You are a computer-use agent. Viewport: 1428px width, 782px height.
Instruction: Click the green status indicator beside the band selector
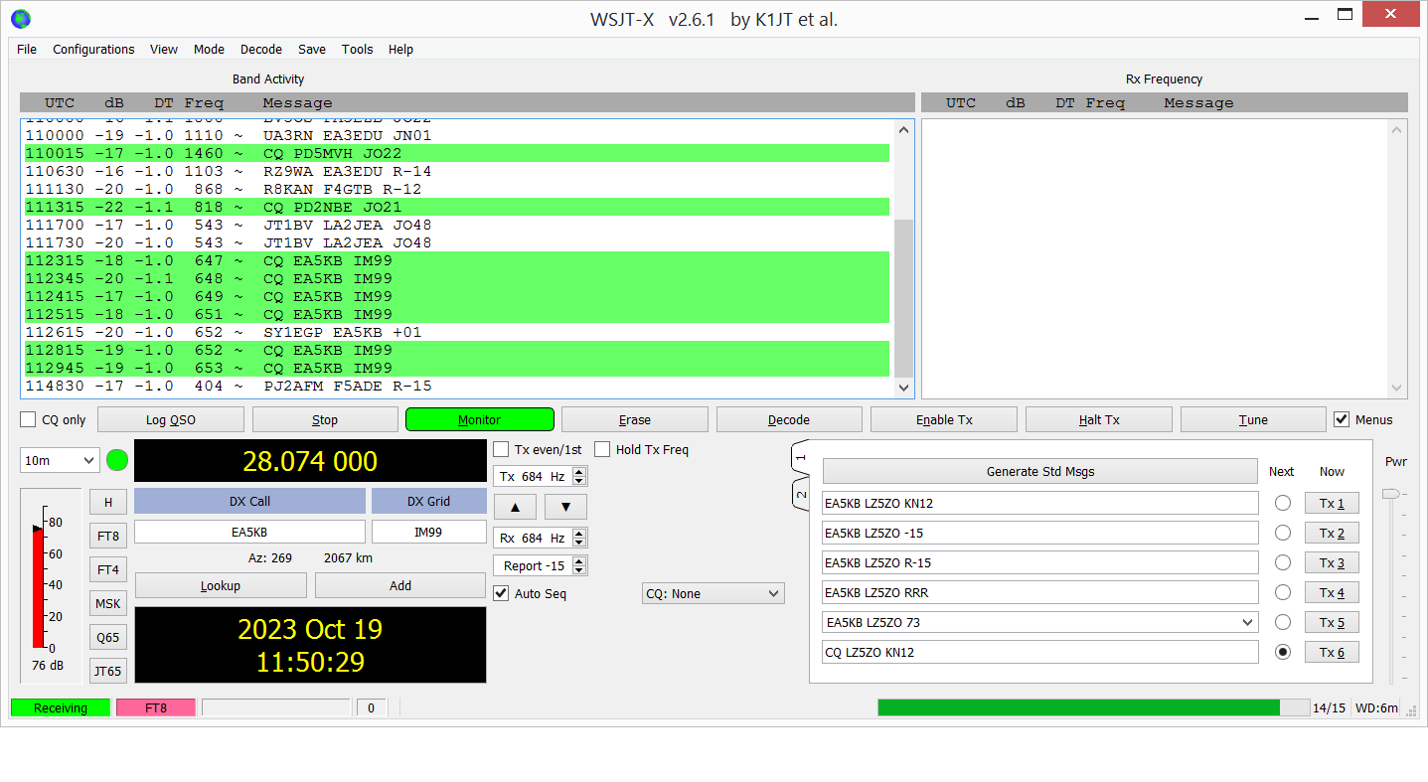coord(117,461)
